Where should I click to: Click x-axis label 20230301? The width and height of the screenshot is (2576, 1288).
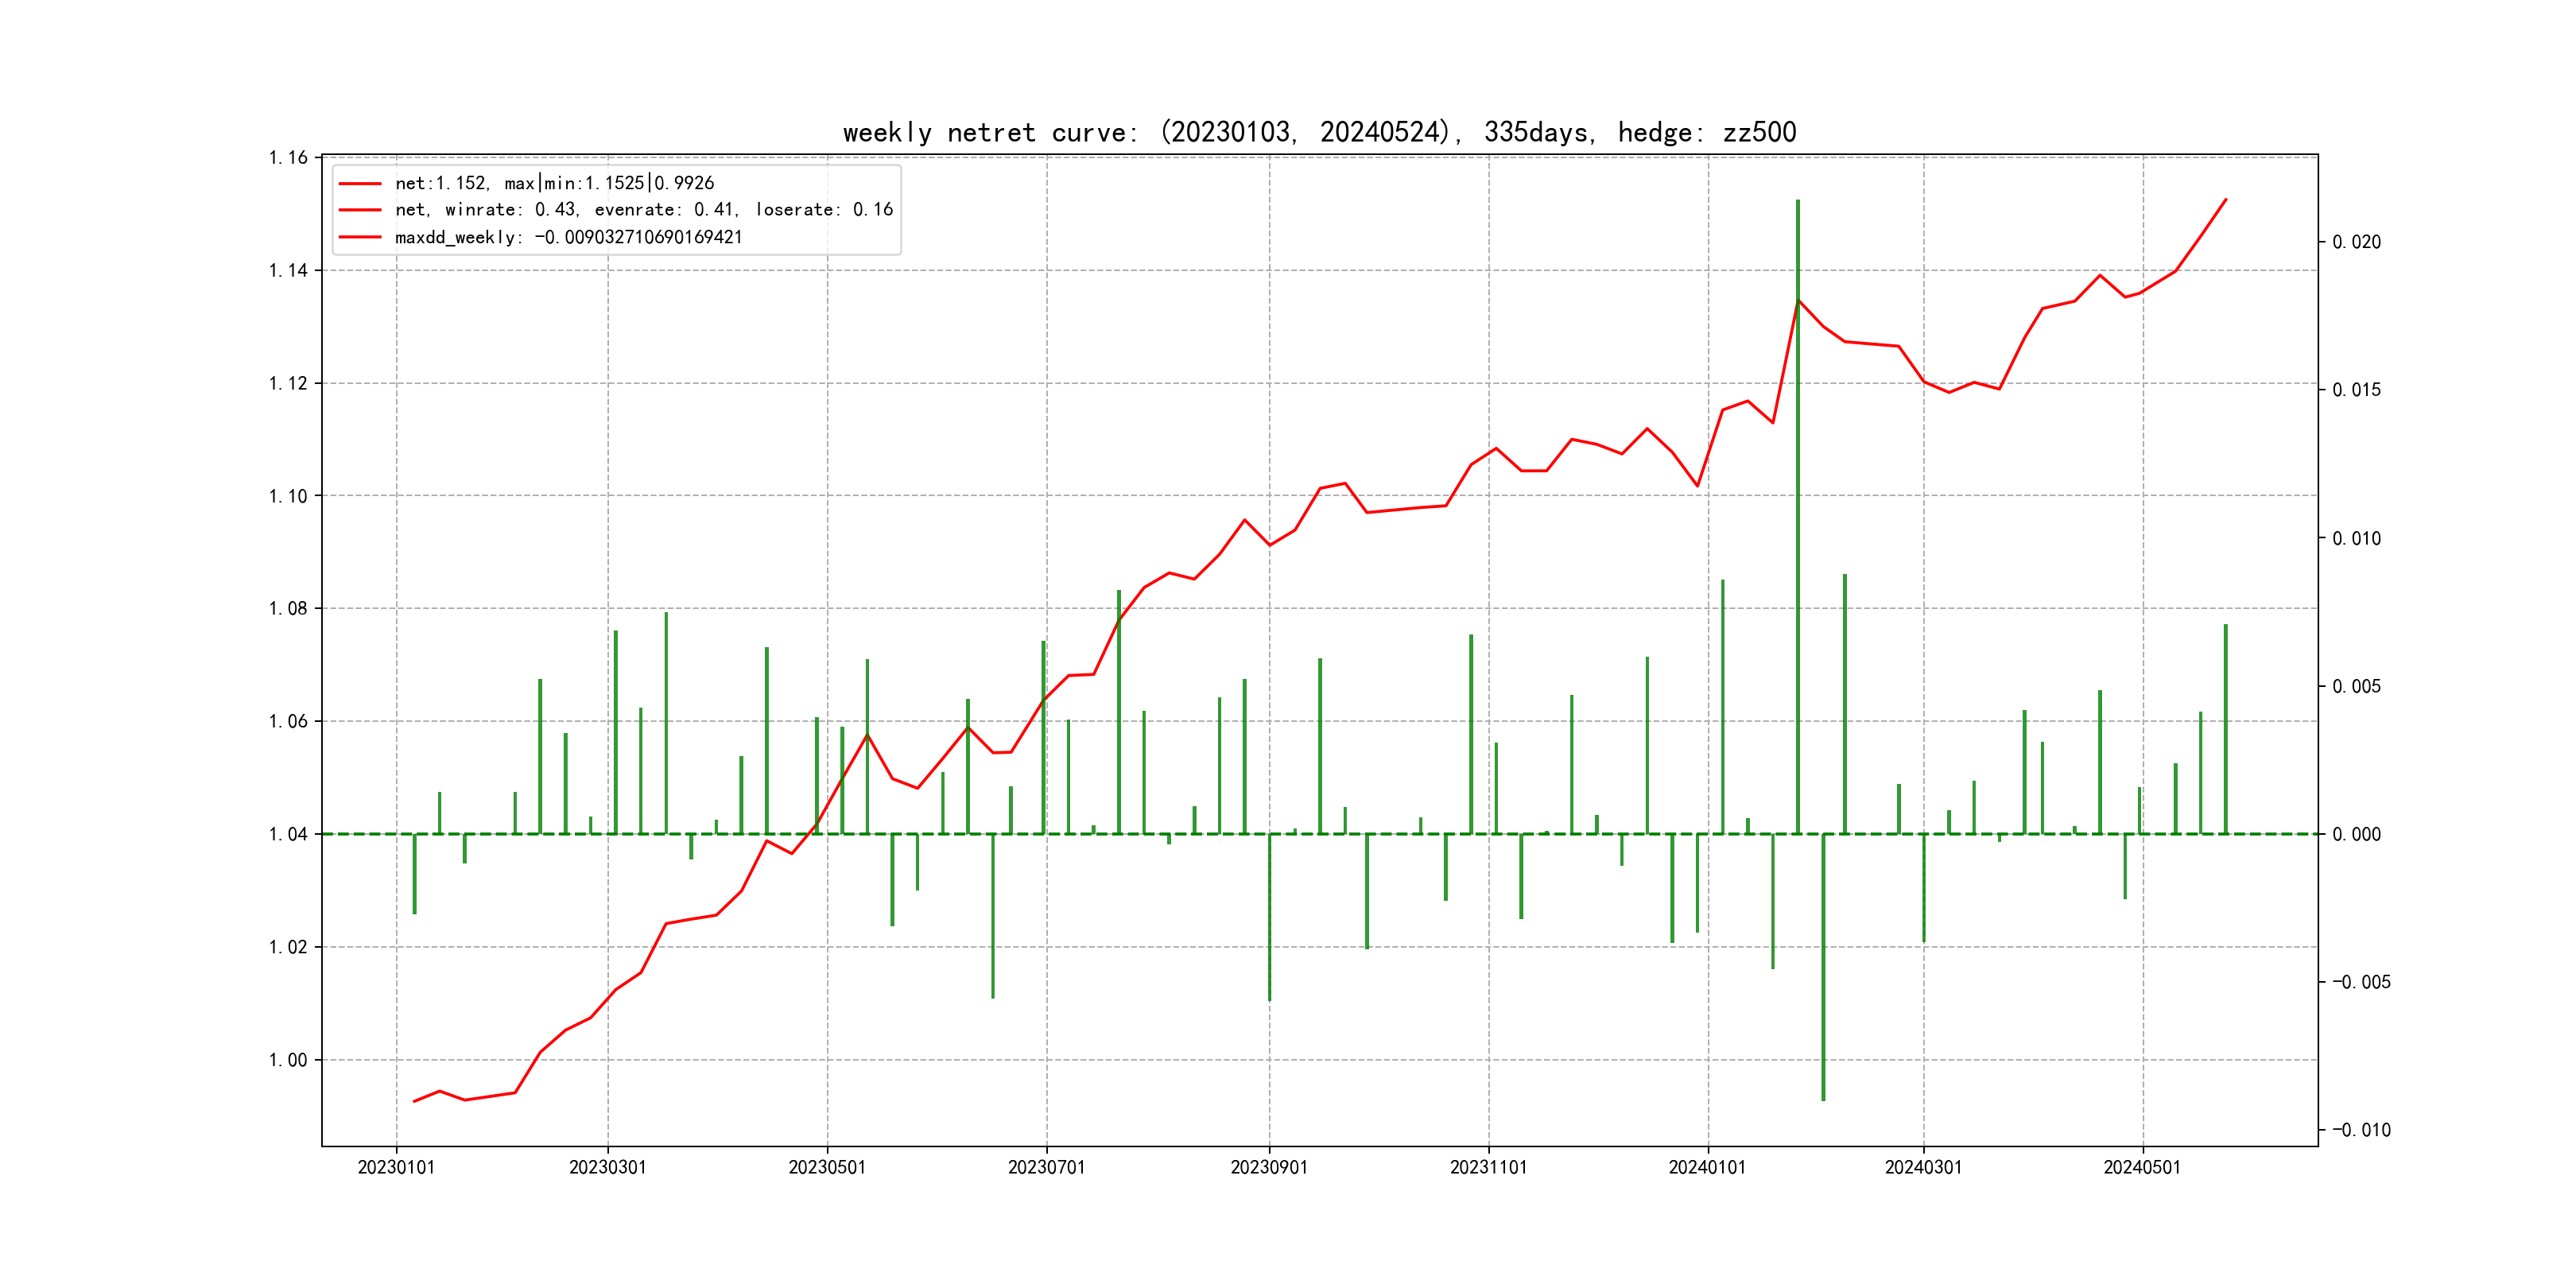tap(607, 1168)
